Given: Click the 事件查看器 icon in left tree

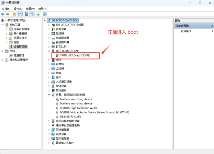Looking at the screenshot, I should 11,34.
